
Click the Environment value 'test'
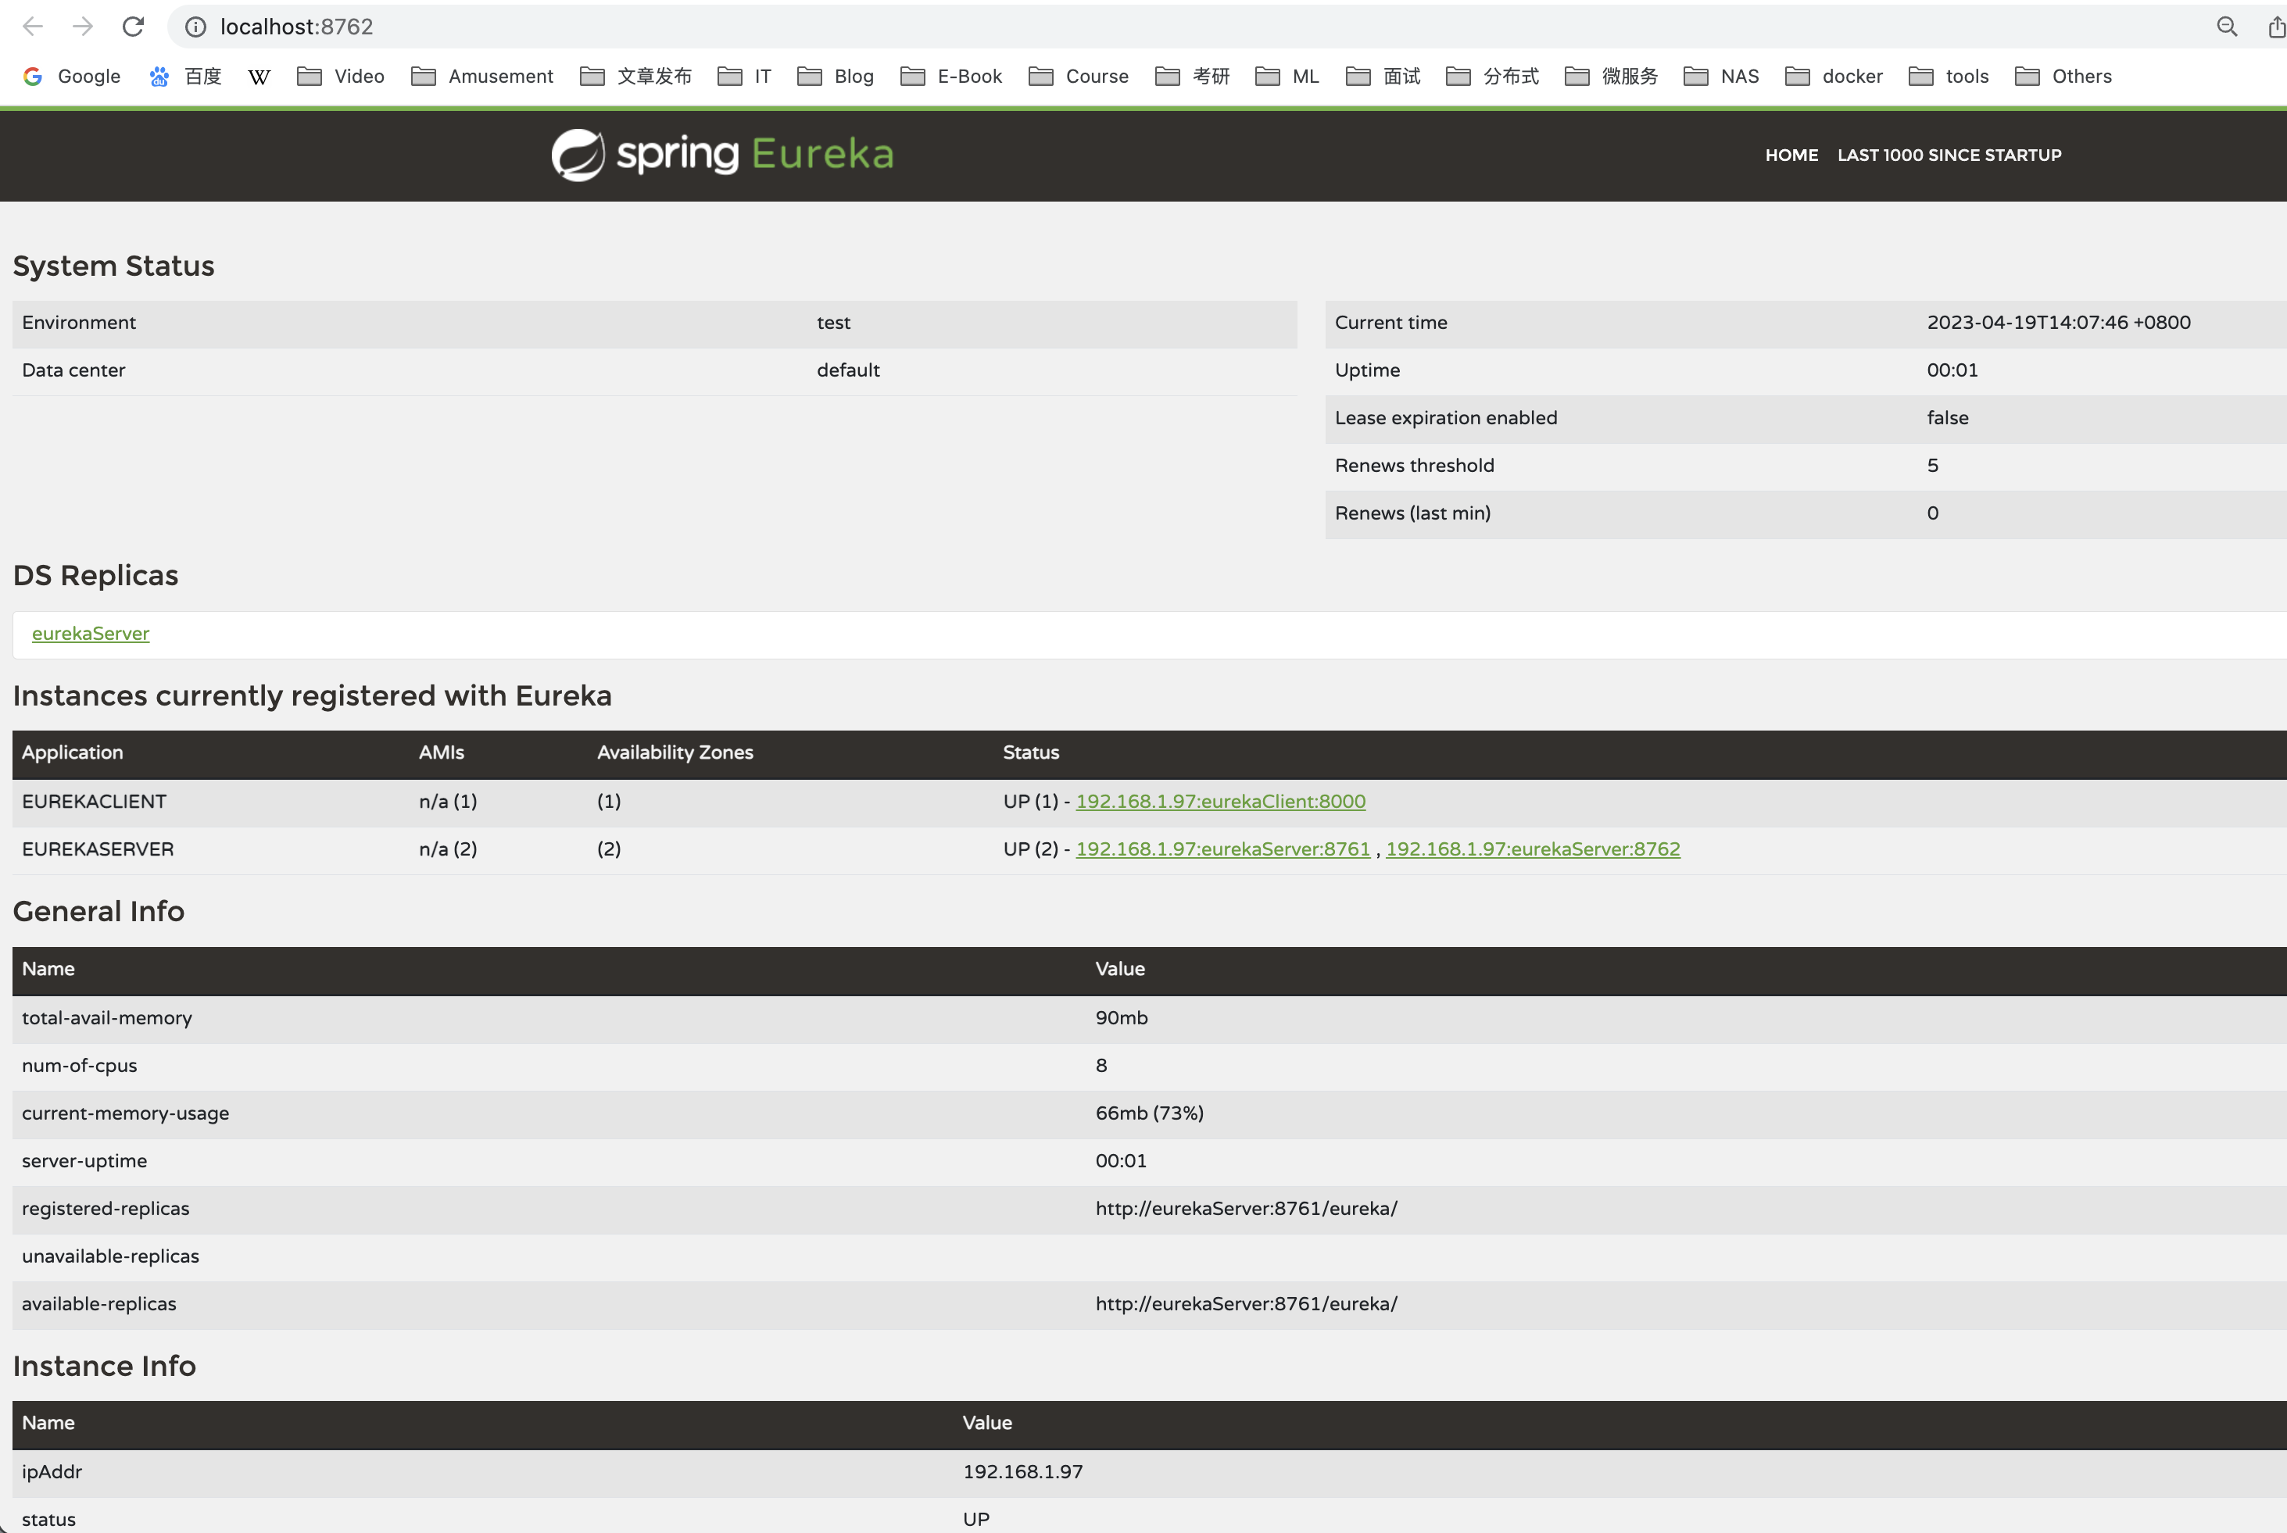pyautogui.click(x=833, y=323)
